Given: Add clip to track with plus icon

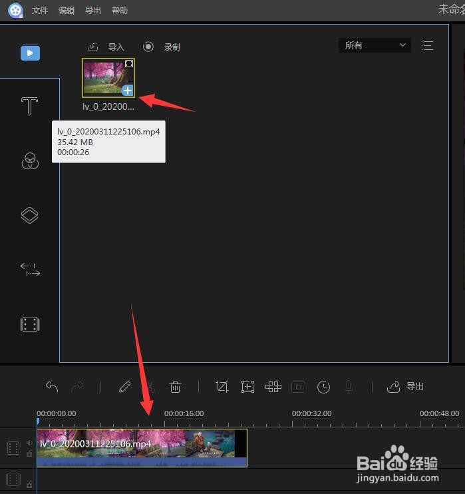Looking at the screenshot, I should tap(128, 91).
